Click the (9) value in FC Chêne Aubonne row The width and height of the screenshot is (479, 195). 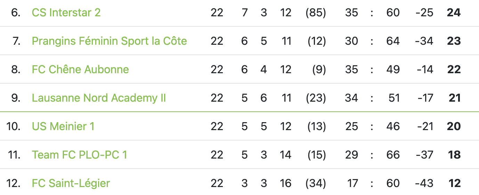coord(319,69)
